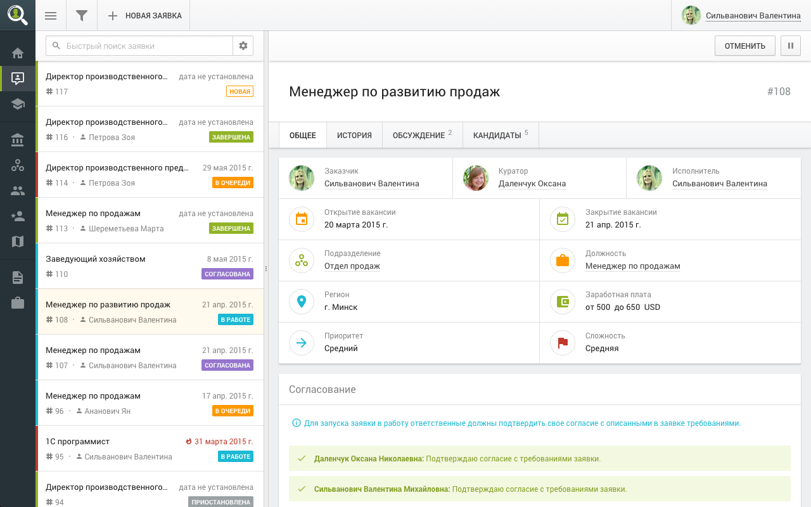Image resolution: width=811 pixels, height=507 pixels.
Task: Open the Кандидаты tab
Action: coord(501,136)
